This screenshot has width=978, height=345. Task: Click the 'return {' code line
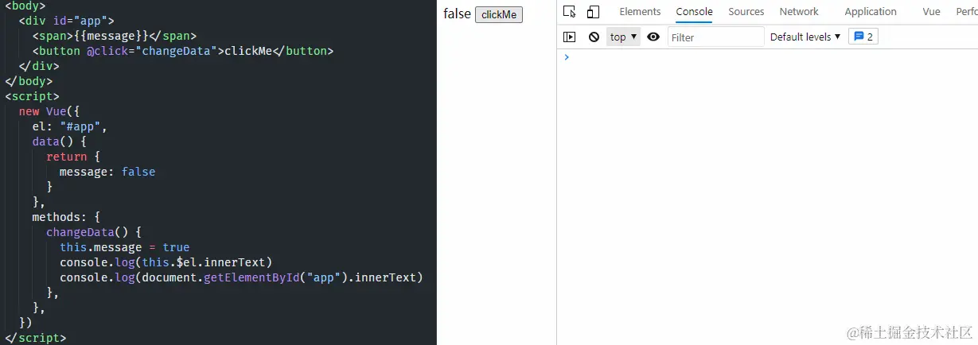coord(72,157)
